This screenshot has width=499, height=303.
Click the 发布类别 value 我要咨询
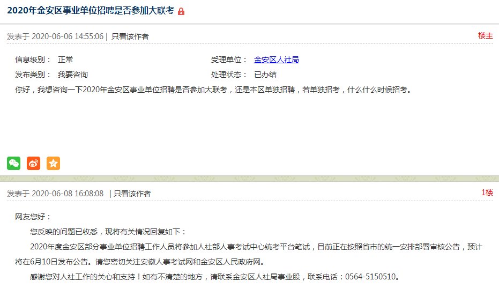pos(72,75)
